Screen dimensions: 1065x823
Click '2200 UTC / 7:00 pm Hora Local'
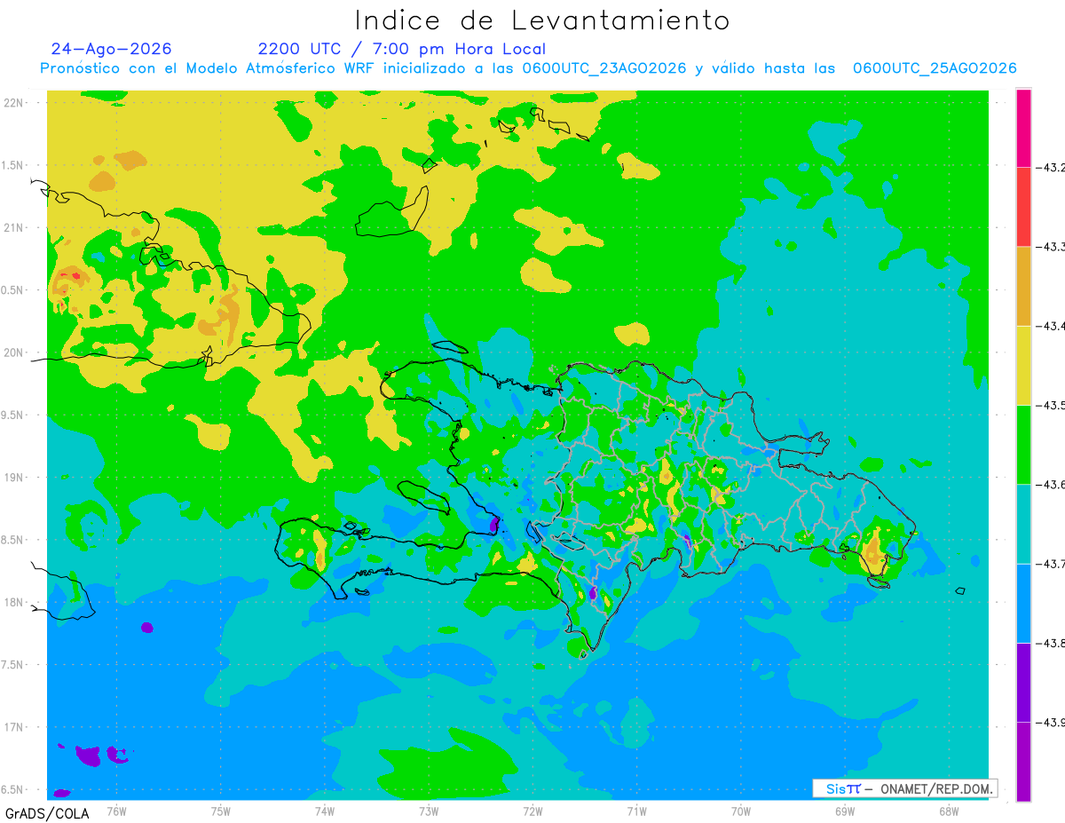(402, 49)
